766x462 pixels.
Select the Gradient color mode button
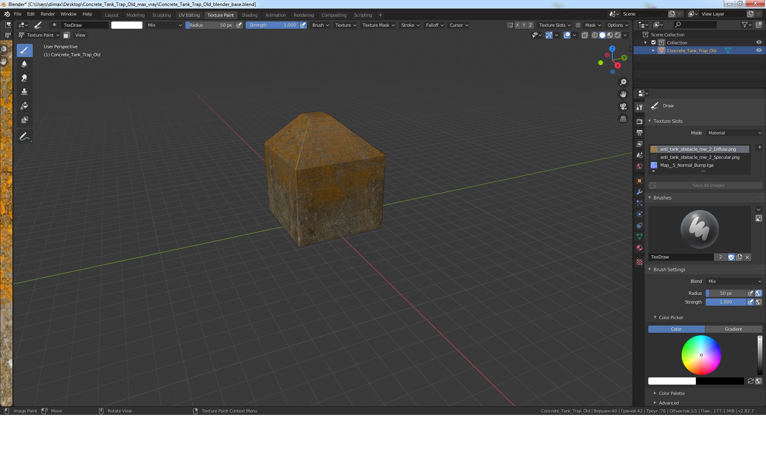tap(734, 329)
